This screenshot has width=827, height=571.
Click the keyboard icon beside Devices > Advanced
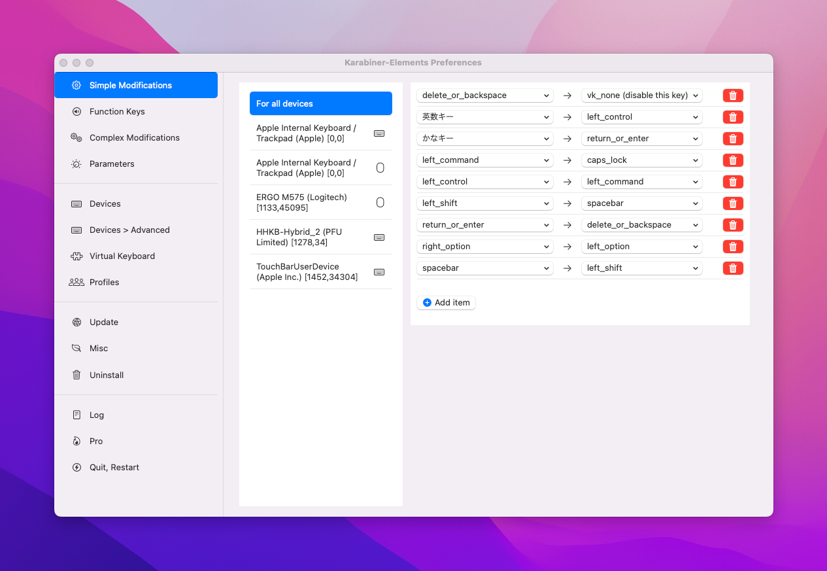tap(76, 230)
